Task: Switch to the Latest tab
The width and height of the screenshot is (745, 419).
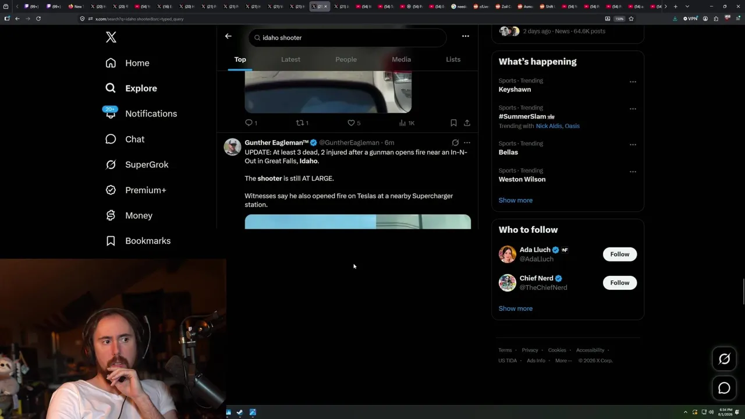Action: 290,59
